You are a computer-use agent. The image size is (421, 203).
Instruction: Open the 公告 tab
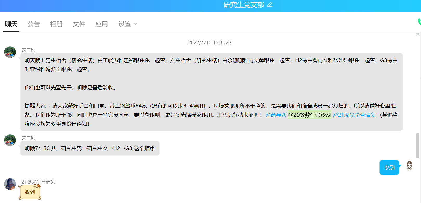34,24
